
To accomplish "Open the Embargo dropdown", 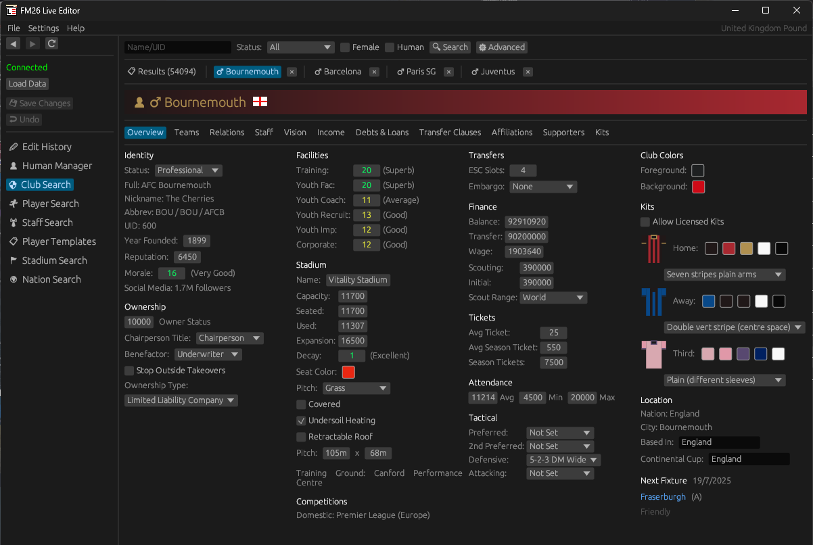I will pos(543,187).
